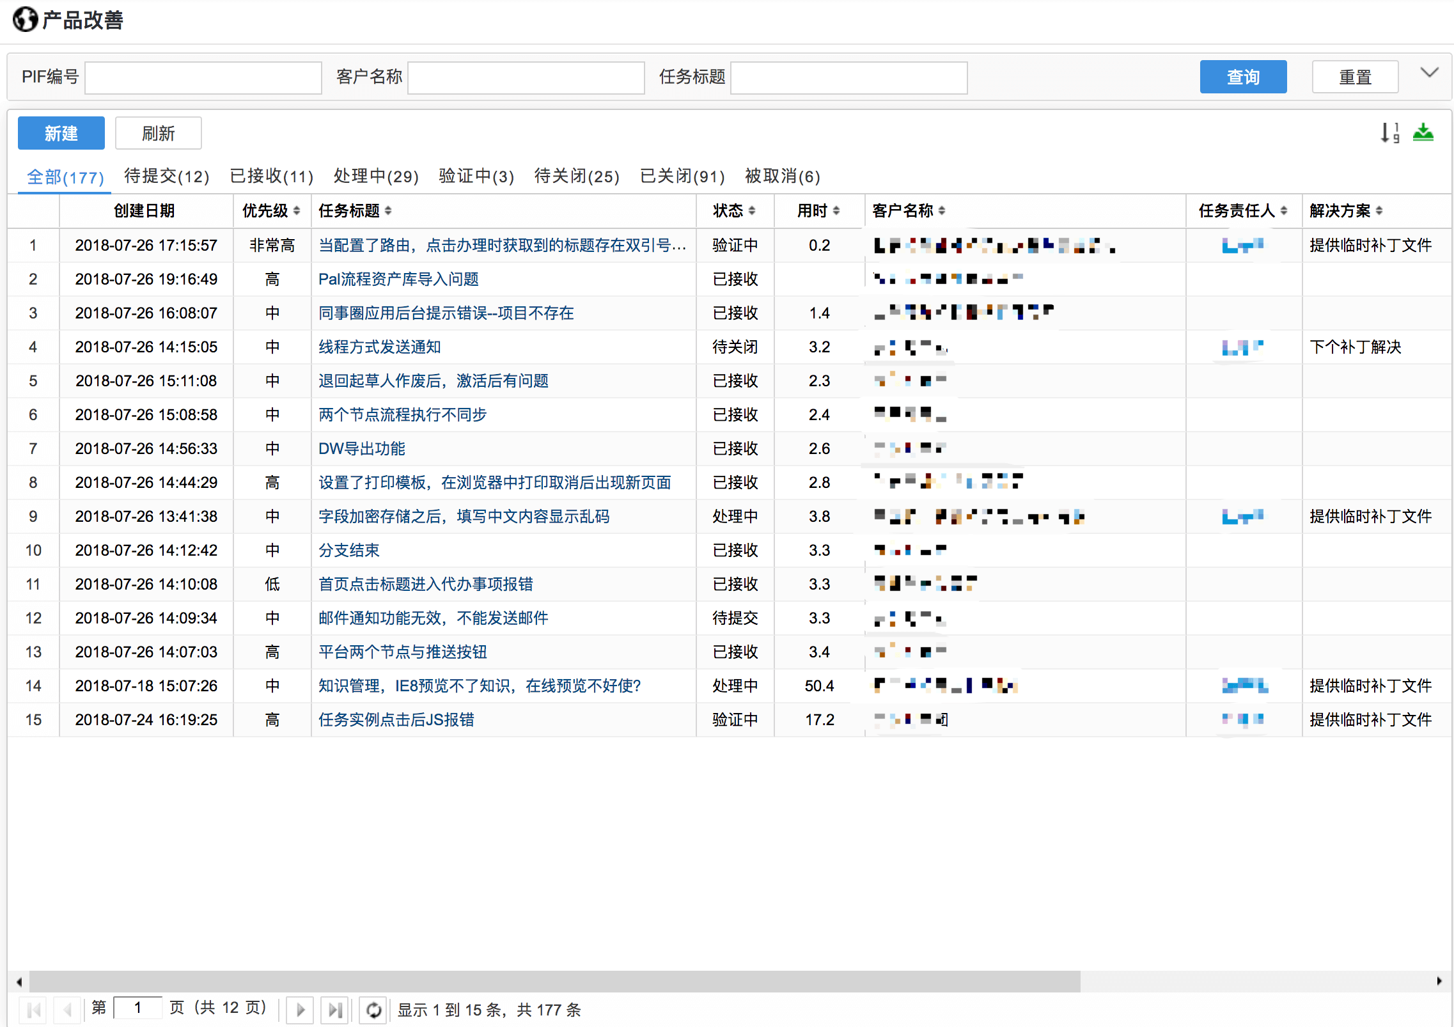Image resolution: width=1454 pixels, height=1027 pixels.
Task: Click date cell 2018-07-24 16:19:25
Action: coord(146,720)
